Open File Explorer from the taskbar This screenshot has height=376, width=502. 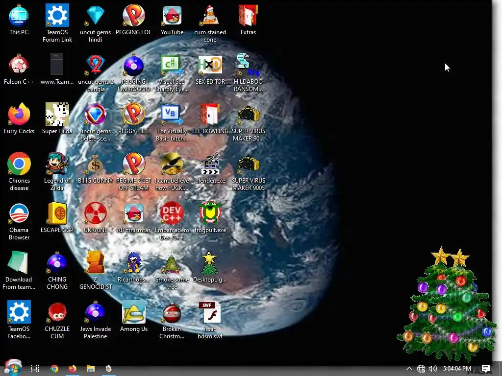point(91,369)
